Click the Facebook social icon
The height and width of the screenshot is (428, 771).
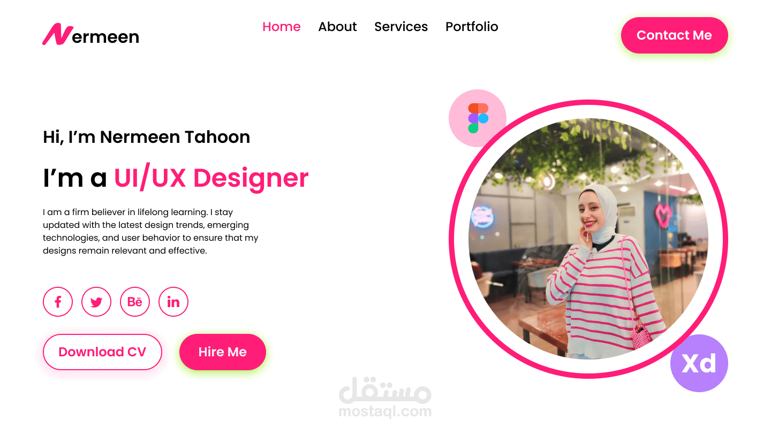[x=58, y=302]
